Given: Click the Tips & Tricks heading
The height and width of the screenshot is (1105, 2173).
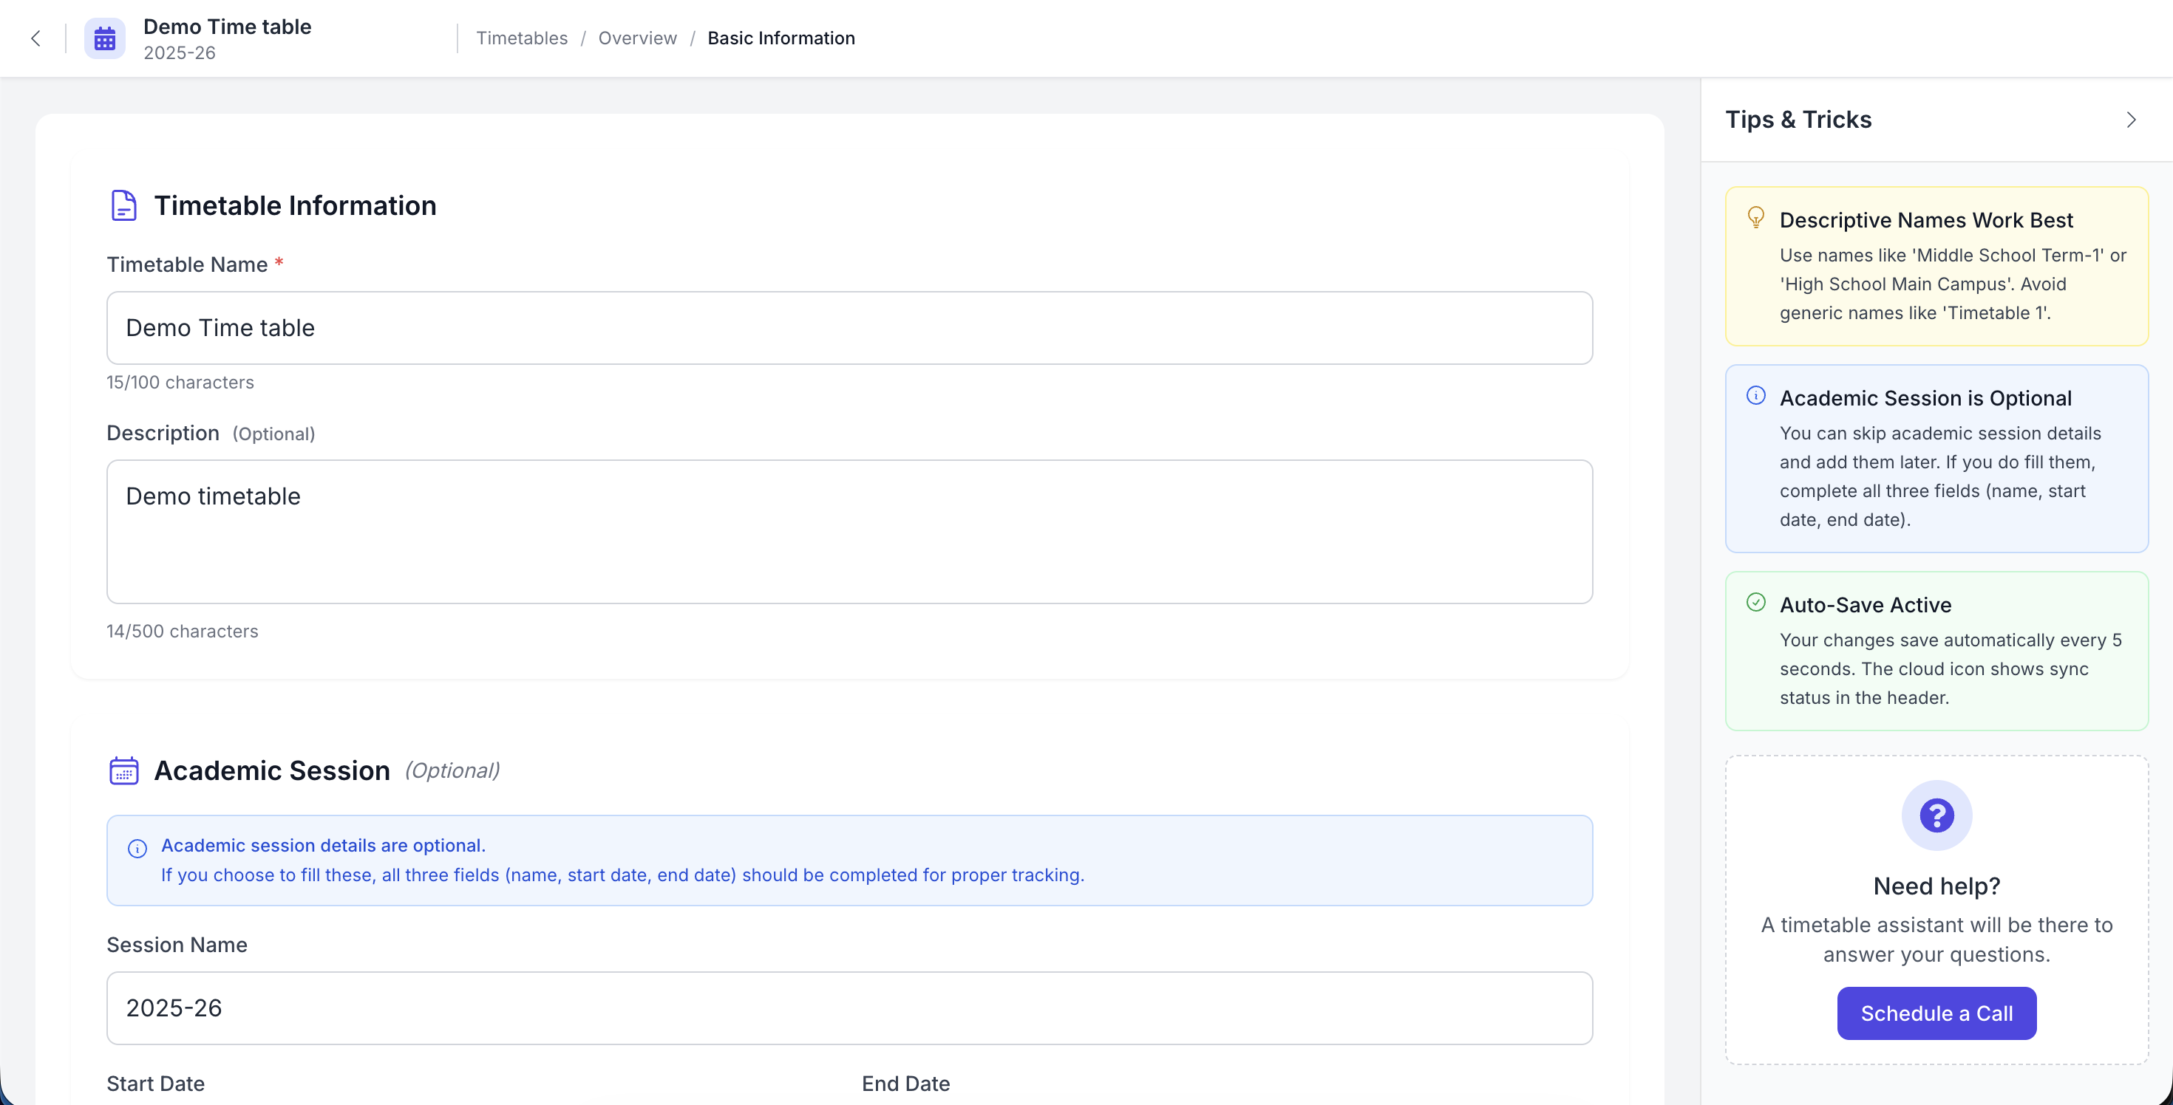Looking at the screenshot, I should tap(1798, 119).
